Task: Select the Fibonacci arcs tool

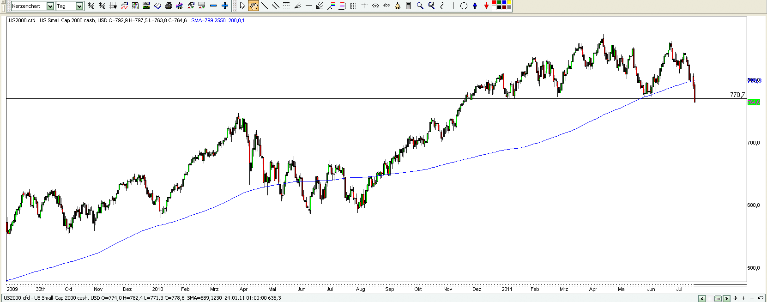Action: 375,6
